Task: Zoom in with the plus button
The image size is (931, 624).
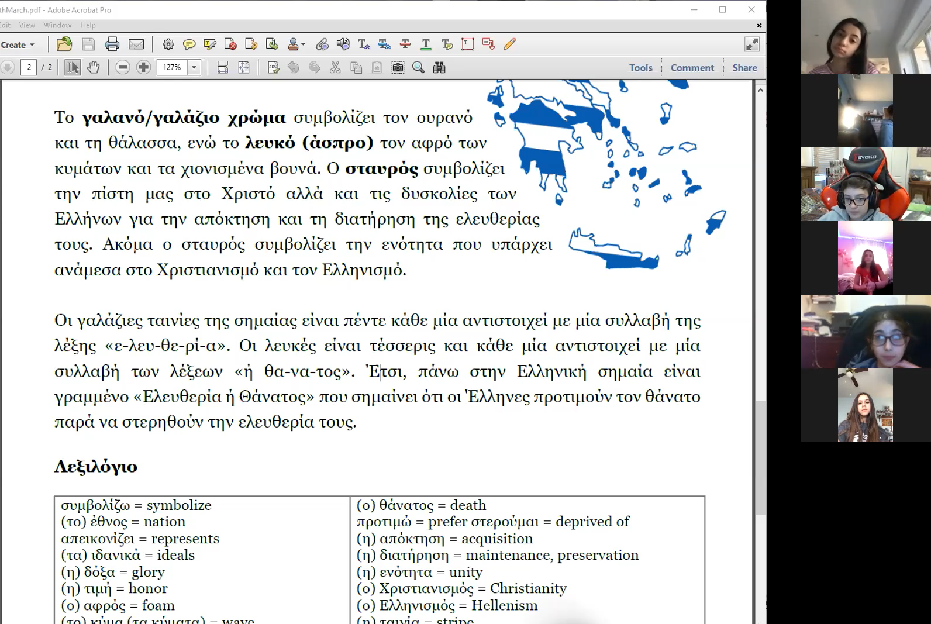Action: 143,68
